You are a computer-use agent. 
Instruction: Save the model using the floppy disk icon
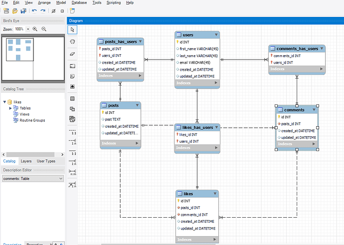point(23,11)
